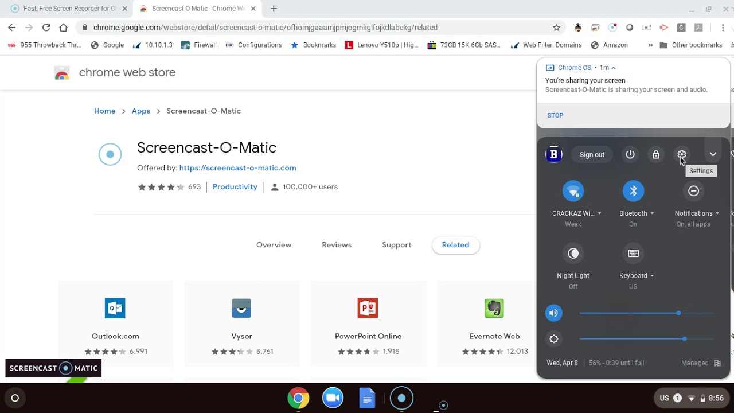734x413 pixels.
Task: Open Outlook.com related app card
Action: click(115, 324)
